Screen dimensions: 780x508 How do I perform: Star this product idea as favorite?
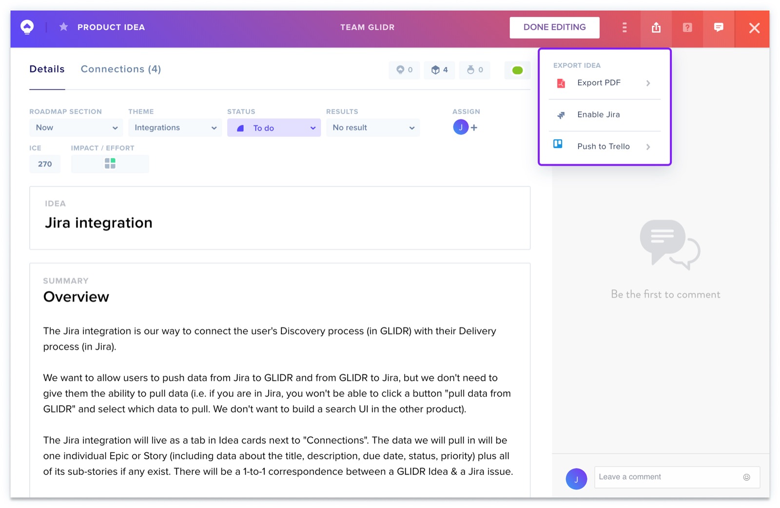coord(63,27)
